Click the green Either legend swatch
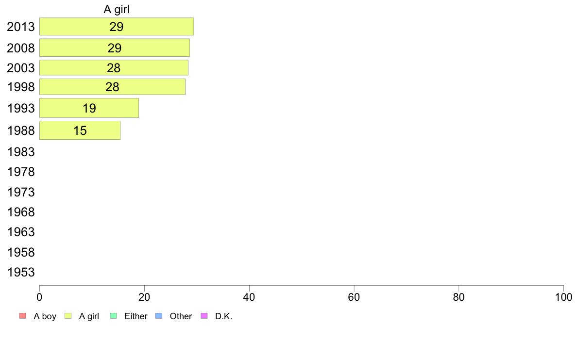 click(113, 316)
